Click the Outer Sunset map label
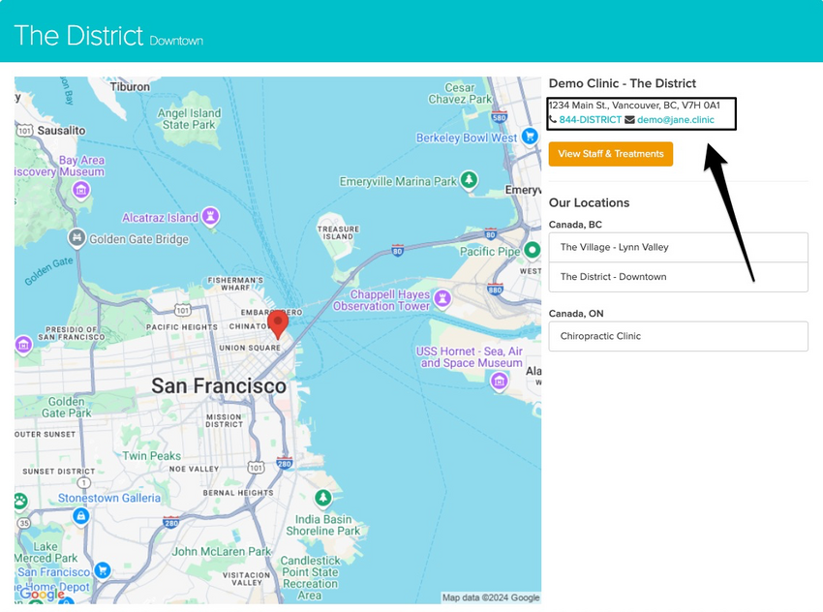Screen dimensions: 823x612 (x=46, y=434)
